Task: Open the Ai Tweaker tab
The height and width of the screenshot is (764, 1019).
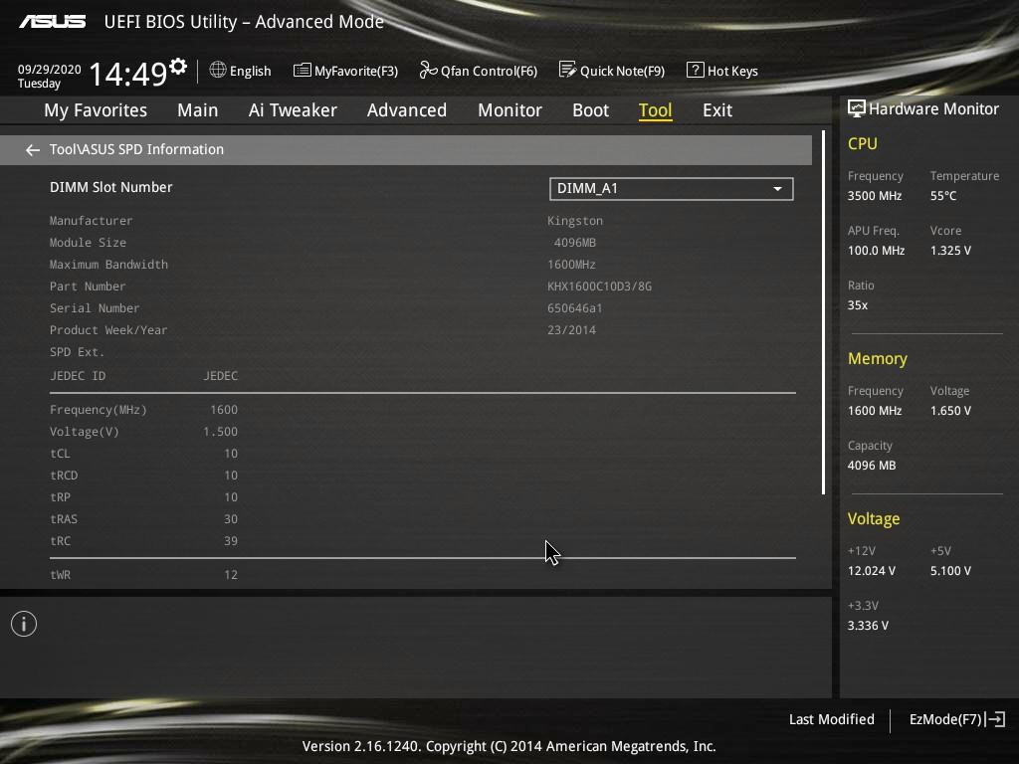Action: pos(293,110)
